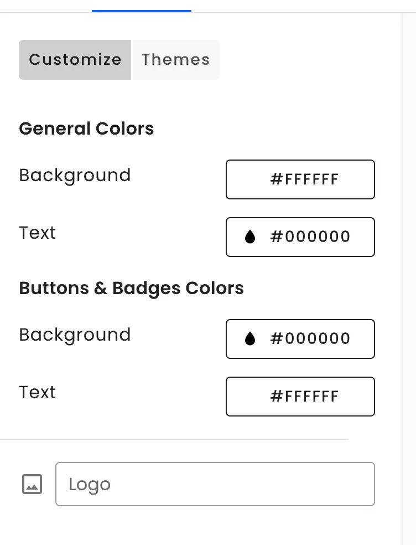Click the Text label under Buttons & Badges Colors

tap(37, 392)
